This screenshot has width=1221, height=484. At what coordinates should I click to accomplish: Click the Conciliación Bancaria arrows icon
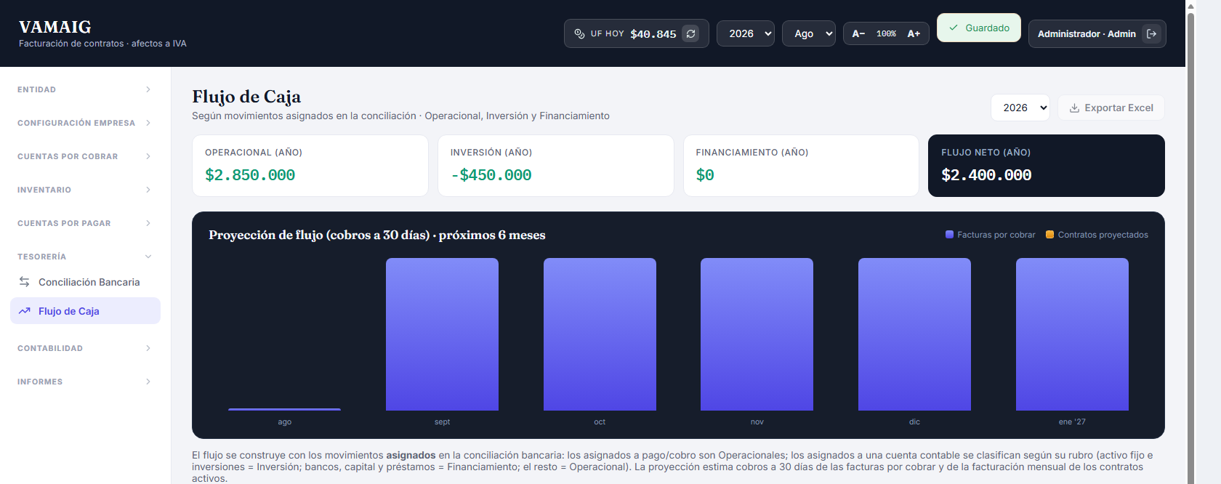(x=25, y=282)
